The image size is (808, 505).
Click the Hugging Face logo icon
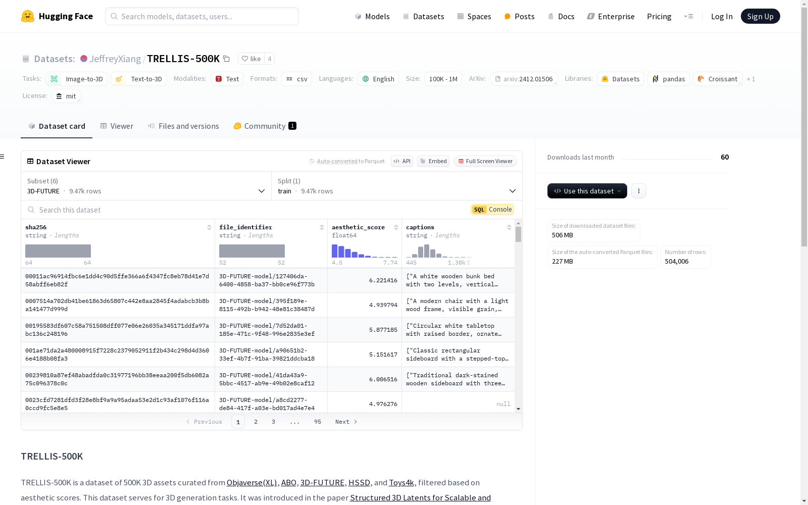point(28,16)
